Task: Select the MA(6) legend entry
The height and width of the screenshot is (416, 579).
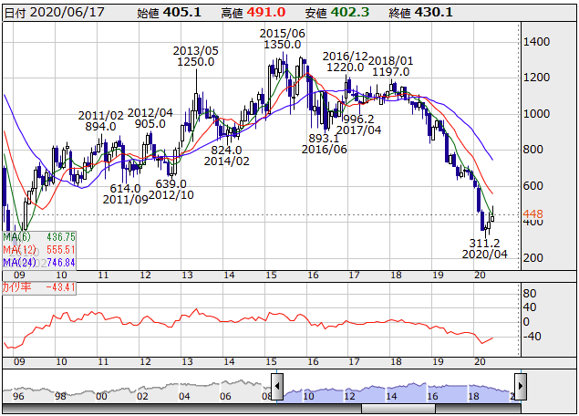Action: [x=38, y=237]
